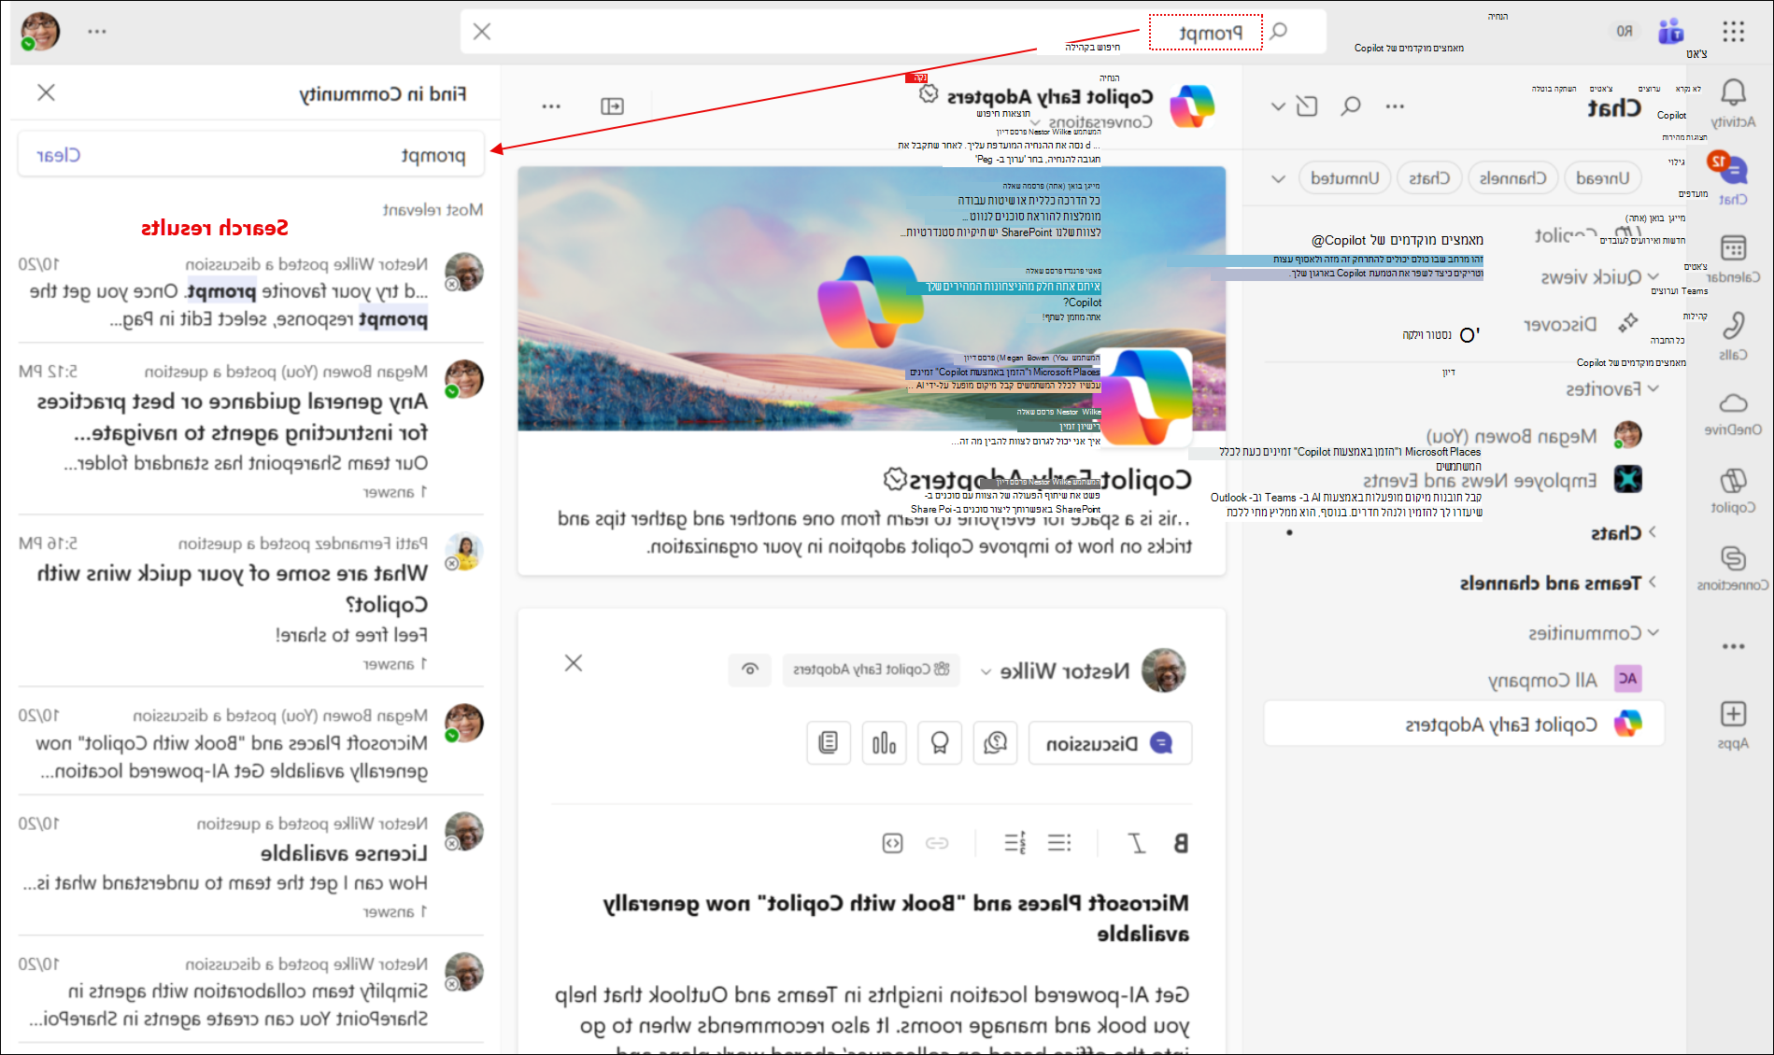Screen dimensions: 1774x1055
Task: Close the Find in Community panel
Action: click(46, 92)
